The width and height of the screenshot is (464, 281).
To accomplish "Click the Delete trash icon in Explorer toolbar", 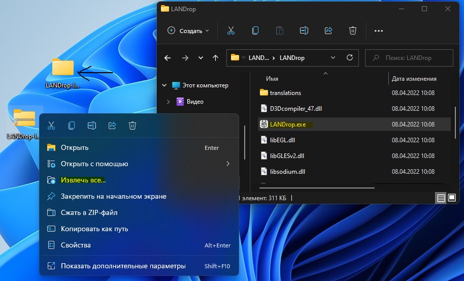I will (x=353, y=31).
